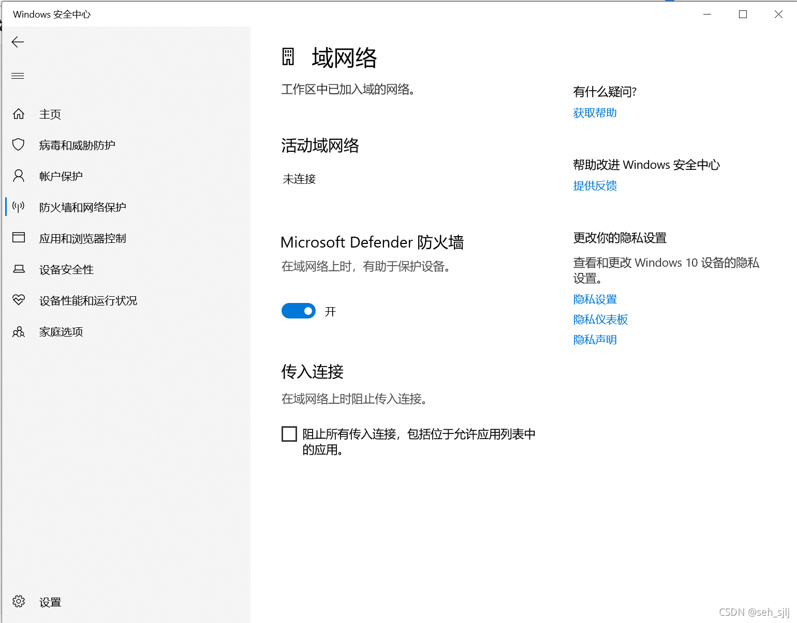This screenshot has height=623, width=797.
Task: Click the 提供反馈 link
Action: (595, 186)
